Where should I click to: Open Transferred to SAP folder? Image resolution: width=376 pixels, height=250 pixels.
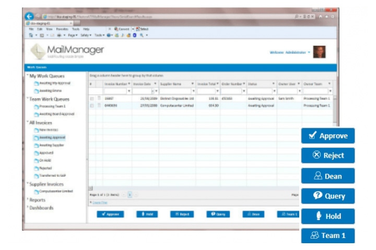pyautogui.click(x=53, y=176)
